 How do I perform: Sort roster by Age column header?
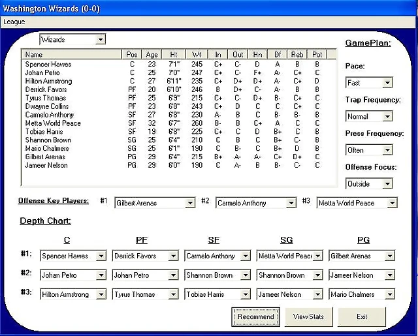tap(152, 55)
